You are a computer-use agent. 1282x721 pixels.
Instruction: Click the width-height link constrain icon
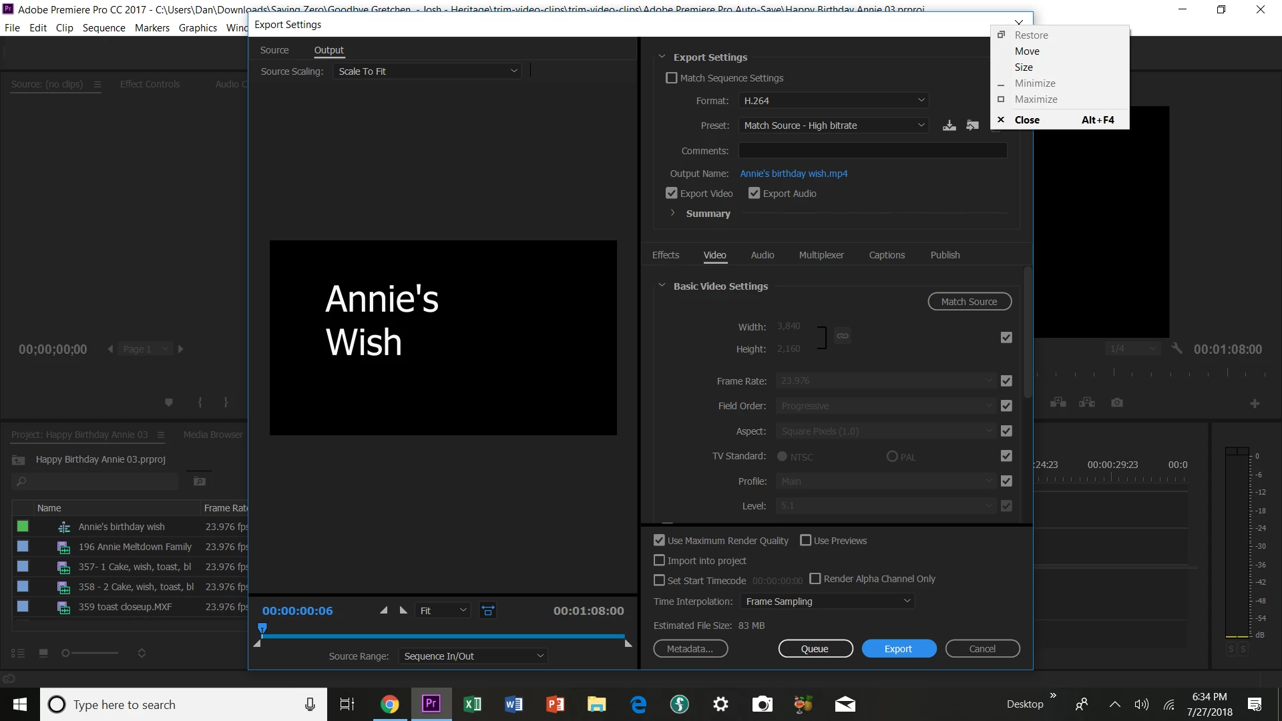pos(843,336)
